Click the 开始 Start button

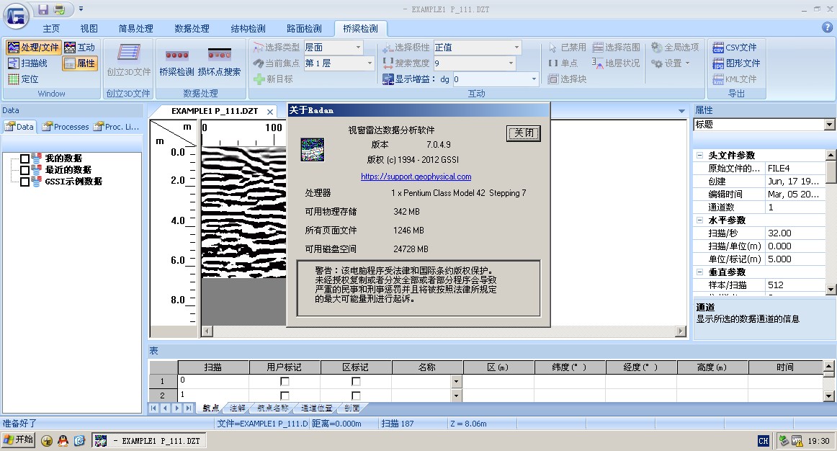pyautogui.click(x=19, y=440)
